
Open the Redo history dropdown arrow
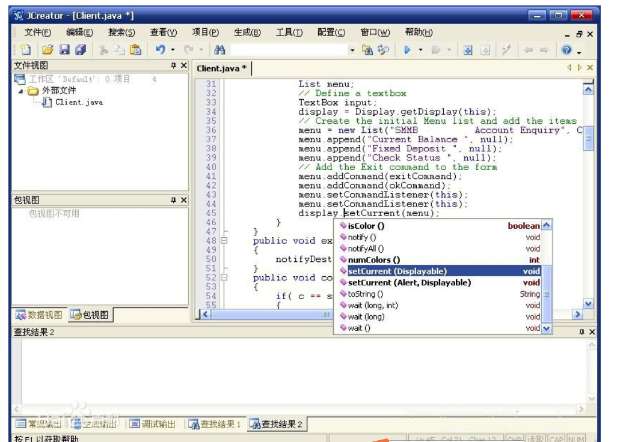pos(201,50)
